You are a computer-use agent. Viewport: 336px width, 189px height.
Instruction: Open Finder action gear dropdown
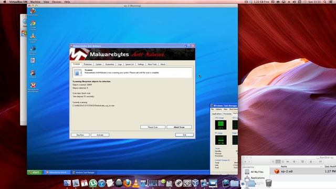pos(295,162)
